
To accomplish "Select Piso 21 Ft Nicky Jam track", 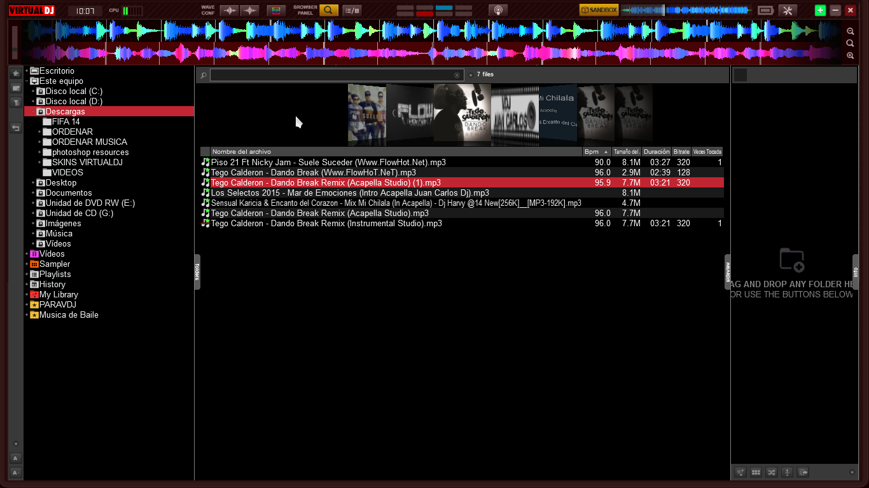I will [462, 163].
